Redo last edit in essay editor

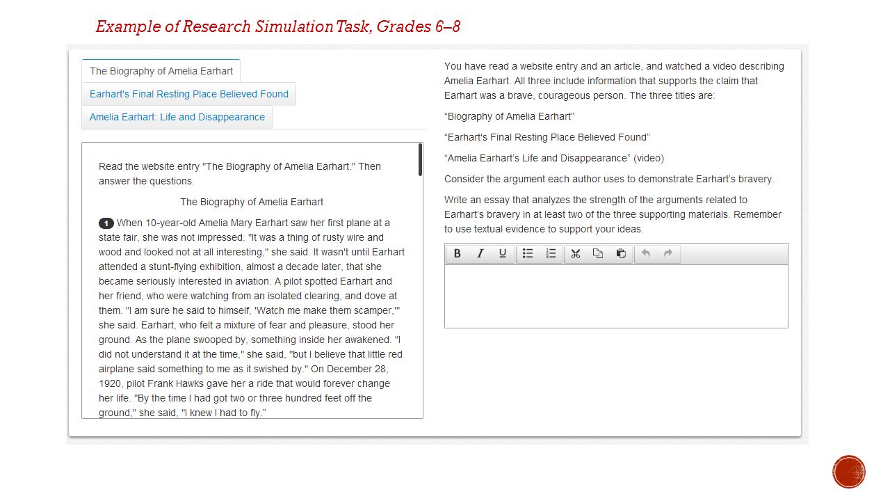[x=668, y=254]
